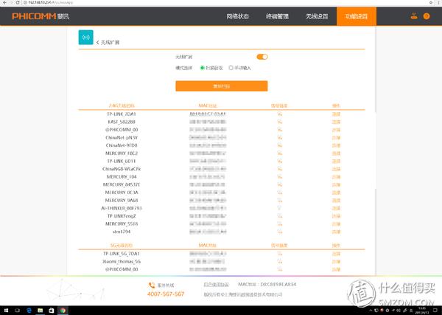This screenshot has width=442, height=315.
Task: Connect to AI-THINKER_0BF793 network
Action: click(x=336, y=208)
